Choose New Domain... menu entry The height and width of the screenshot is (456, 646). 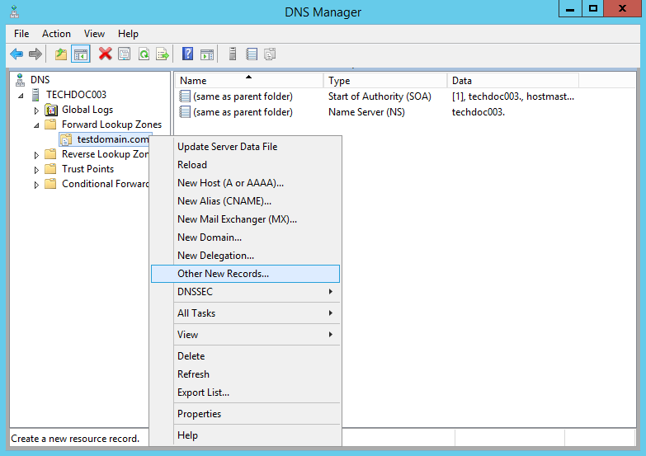tap(246, 237)
